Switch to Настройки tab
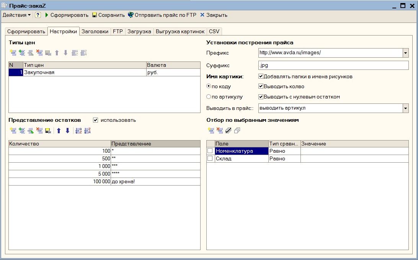The width and height of the screenshot is (418, 260). coord(64,31)
